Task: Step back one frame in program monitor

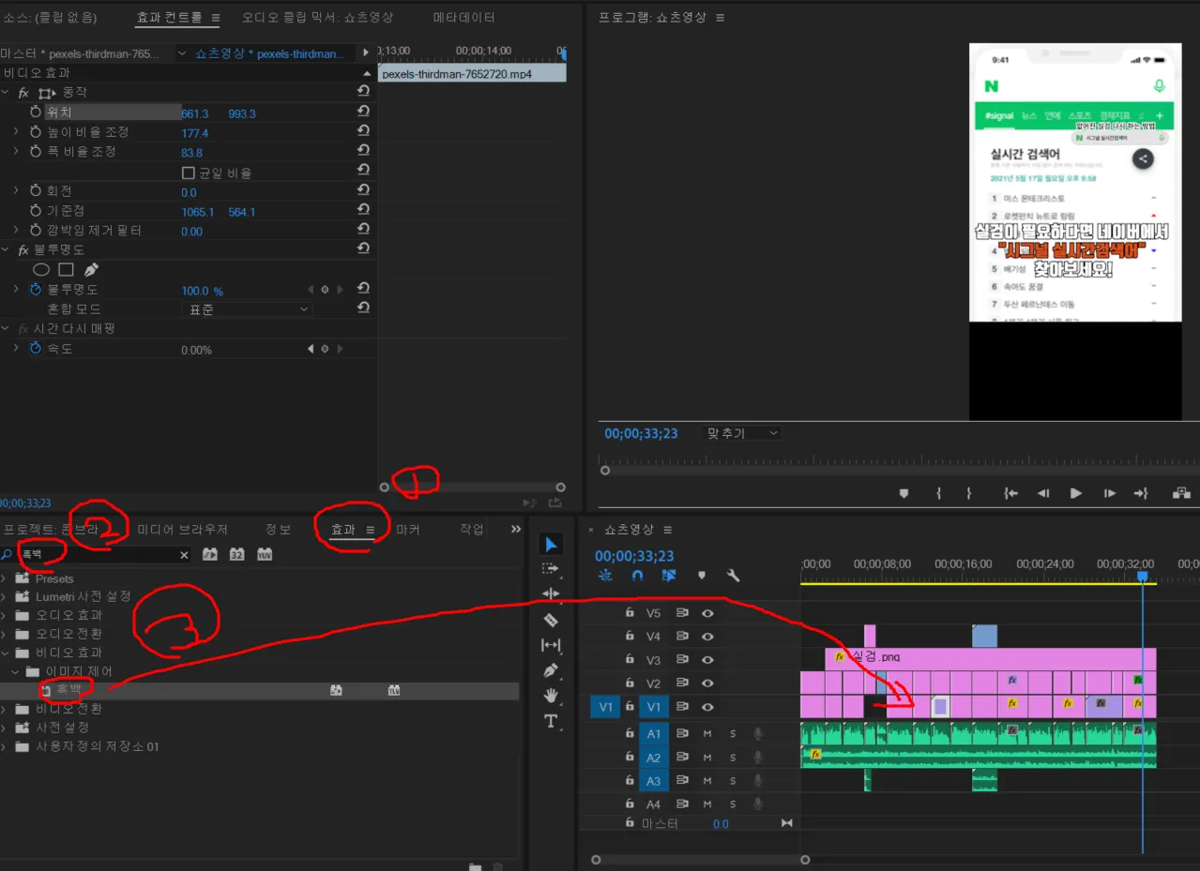Action: (x=1043, y=493)
